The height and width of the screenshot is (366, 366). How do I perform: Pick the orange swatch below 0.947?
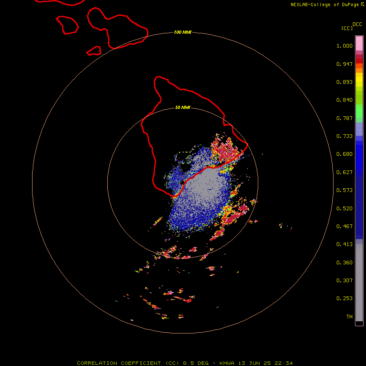point(359,70)
